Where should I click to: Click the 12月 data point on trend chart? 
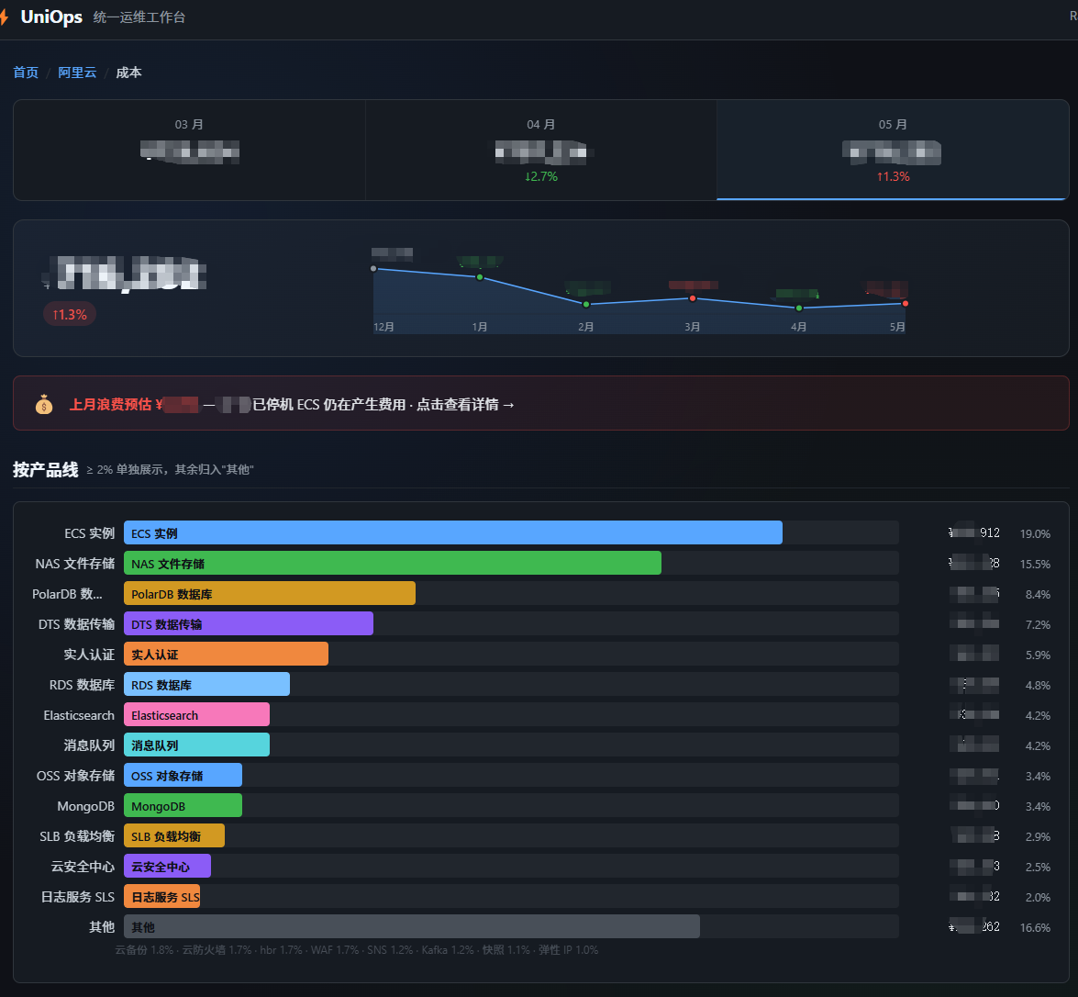pos(373,268)
